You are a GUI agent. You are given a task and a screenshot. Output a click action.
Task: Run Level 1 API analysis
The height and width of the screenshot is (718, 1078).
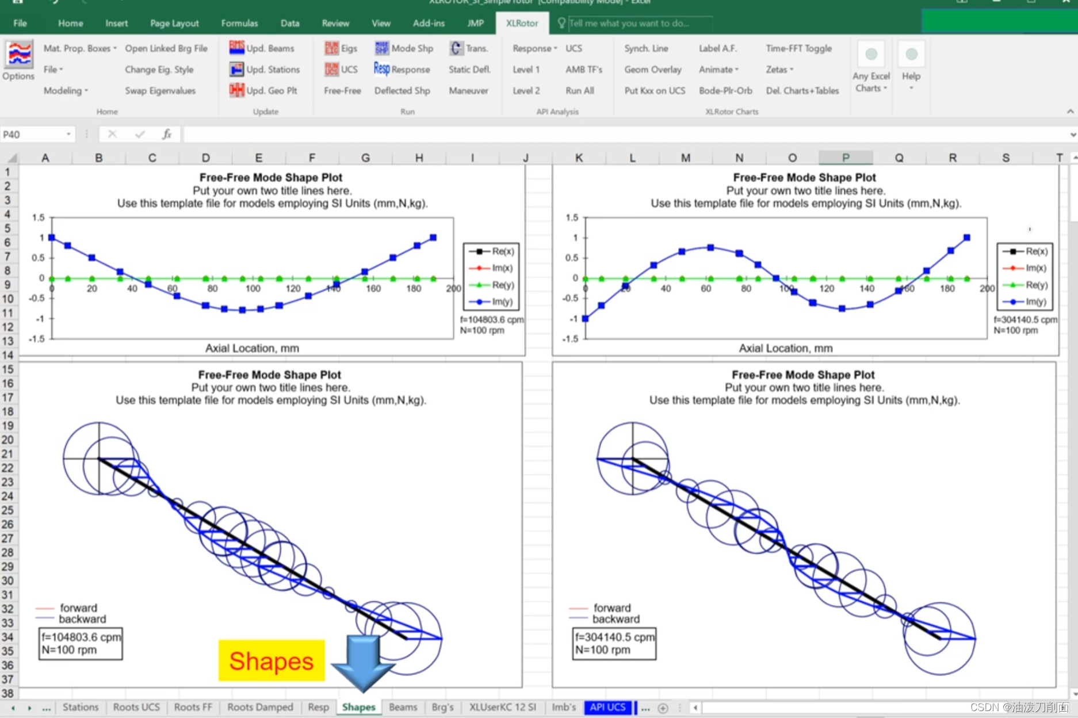click(526, 70)
